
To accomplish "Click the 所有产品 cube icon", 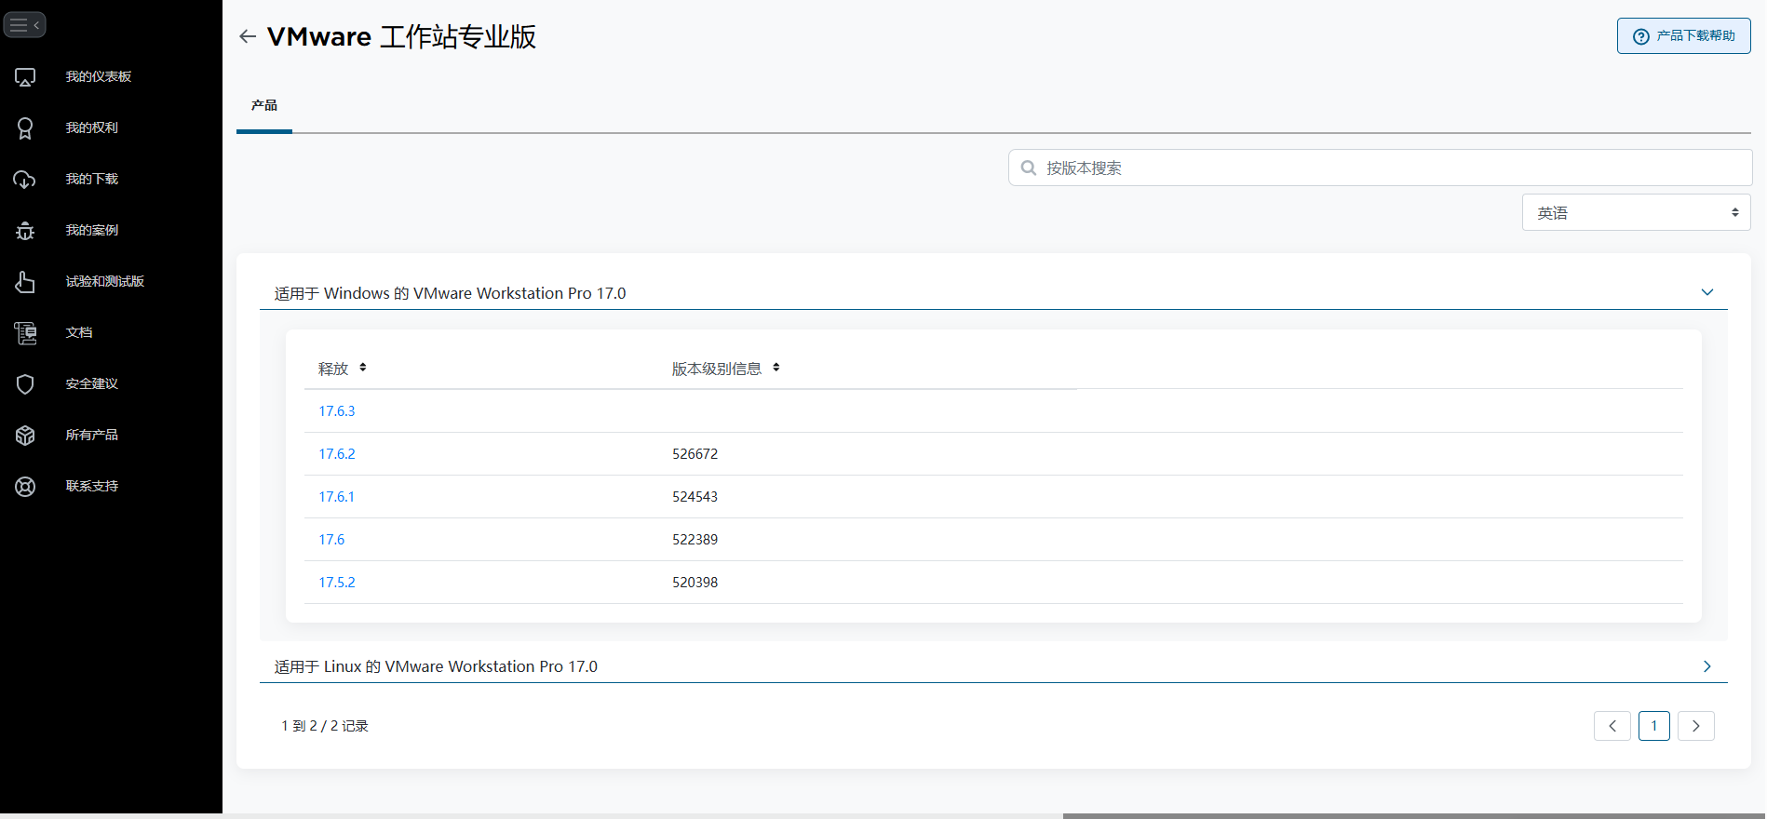I will pyautogui.click(x=25, y=436).
